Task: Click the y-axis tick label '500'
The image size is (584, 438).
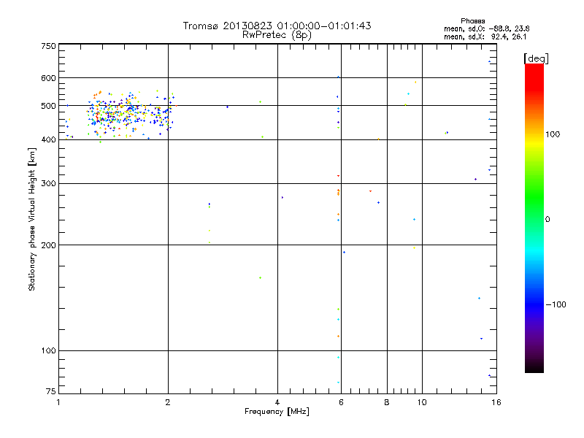Action: click(48, 106)
